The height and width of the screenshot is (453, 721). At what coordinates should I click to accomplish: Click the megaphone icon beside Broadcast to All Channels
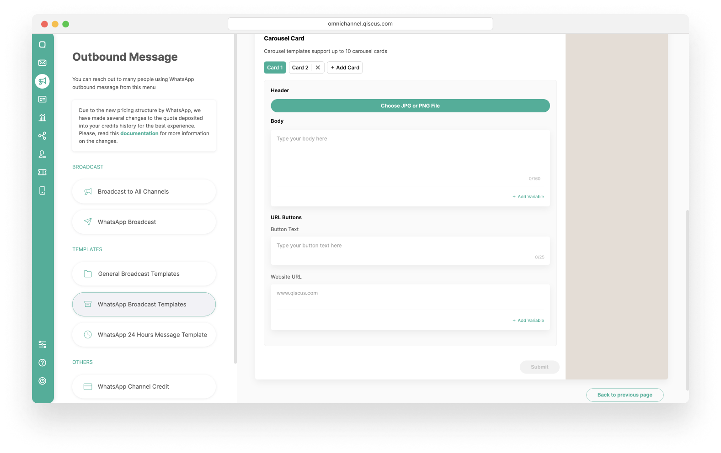pyautogui.click(x=88, y=192)
